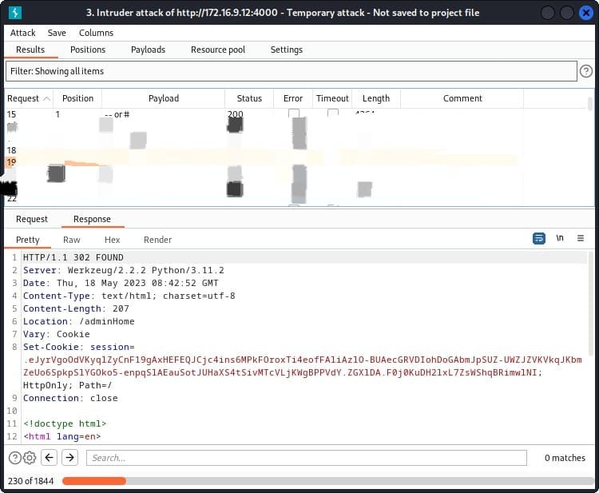Toggle word wrap icon in response viewer
599x493 pixels.
(x=538, y=238)
